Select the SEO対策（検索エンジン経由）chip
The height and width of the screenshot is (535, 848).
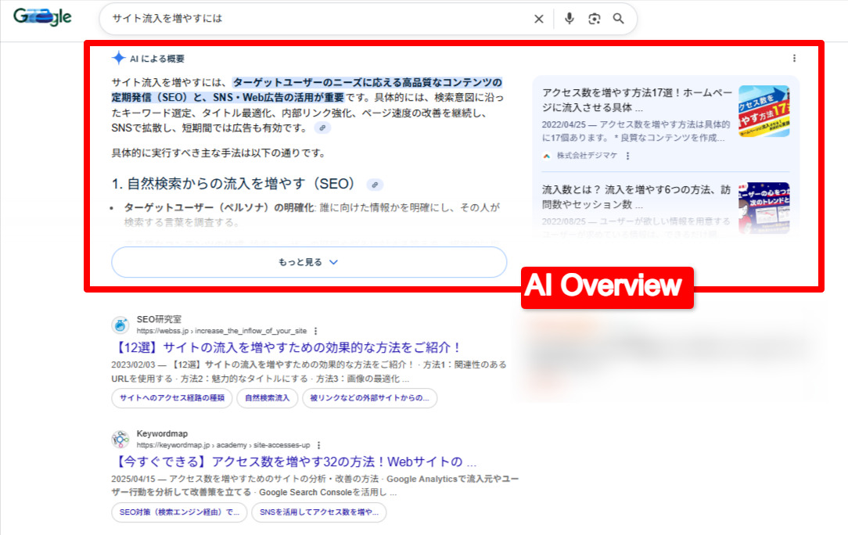pos(179,512)
